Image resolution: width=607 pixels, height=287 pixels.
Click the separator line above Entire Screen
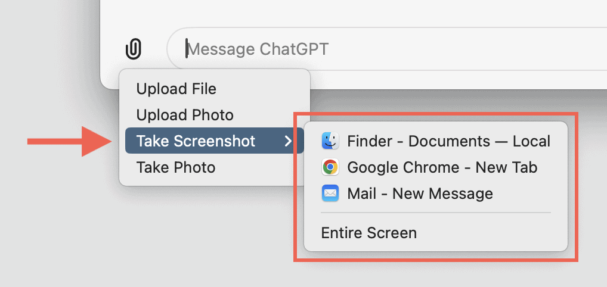click(435, 213)
